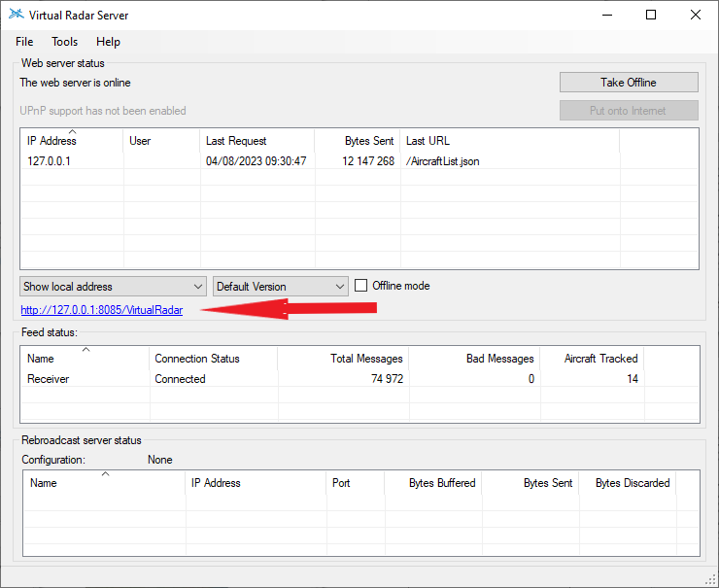This screenshot has width=719, height=588.
Task: Click the Connected status cell
Action: (180, 379)
